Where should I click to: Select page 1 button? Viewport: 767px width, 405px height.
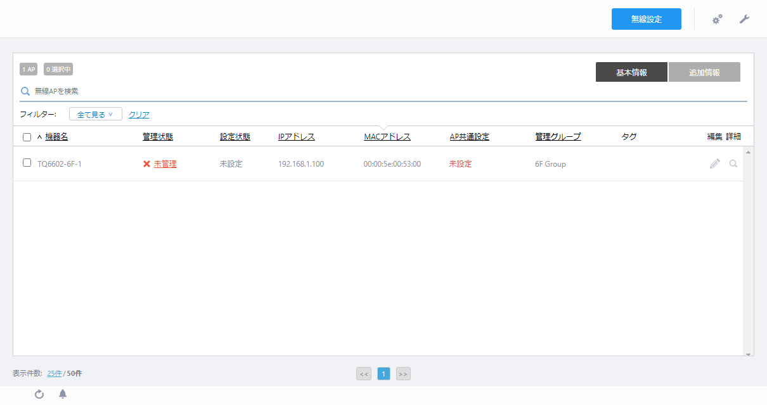383,374
